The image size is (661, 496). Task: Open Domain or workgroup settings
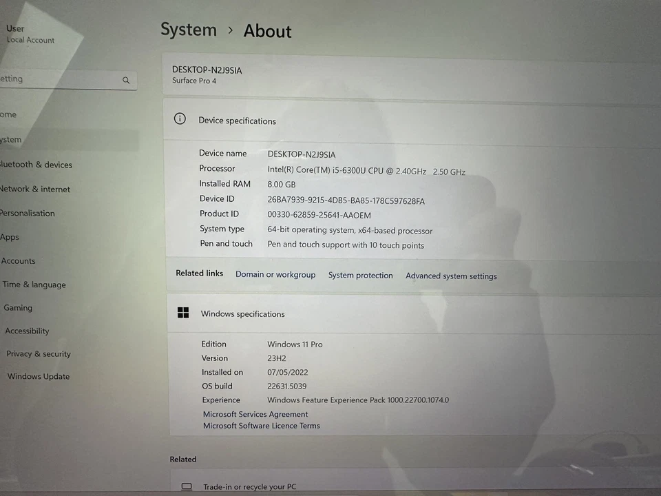(275, 274)
